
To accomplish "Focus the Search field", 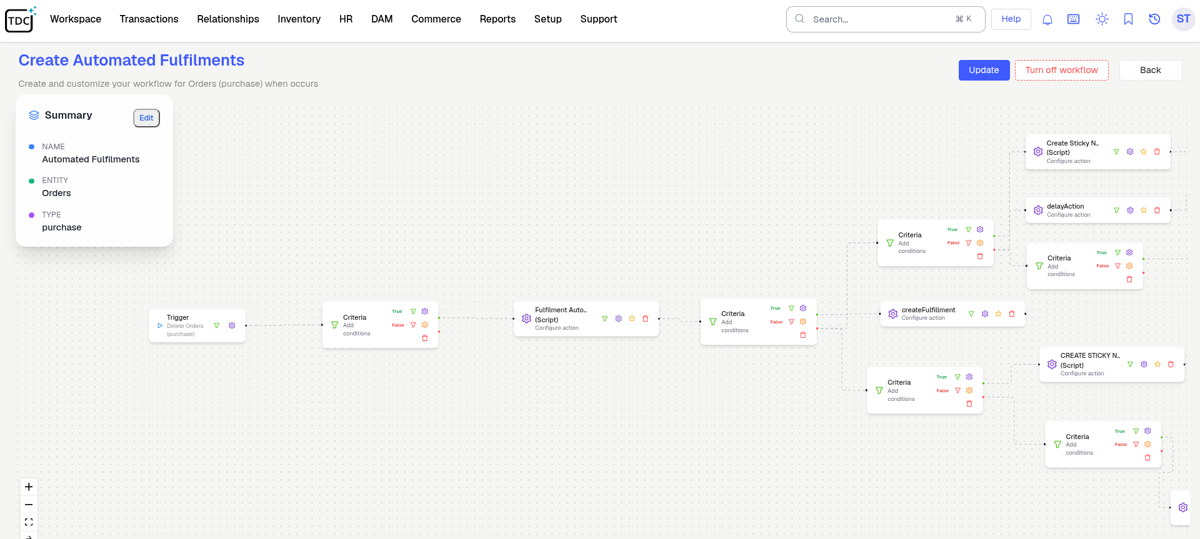I will pyautogui.click(x=885, y=19).
